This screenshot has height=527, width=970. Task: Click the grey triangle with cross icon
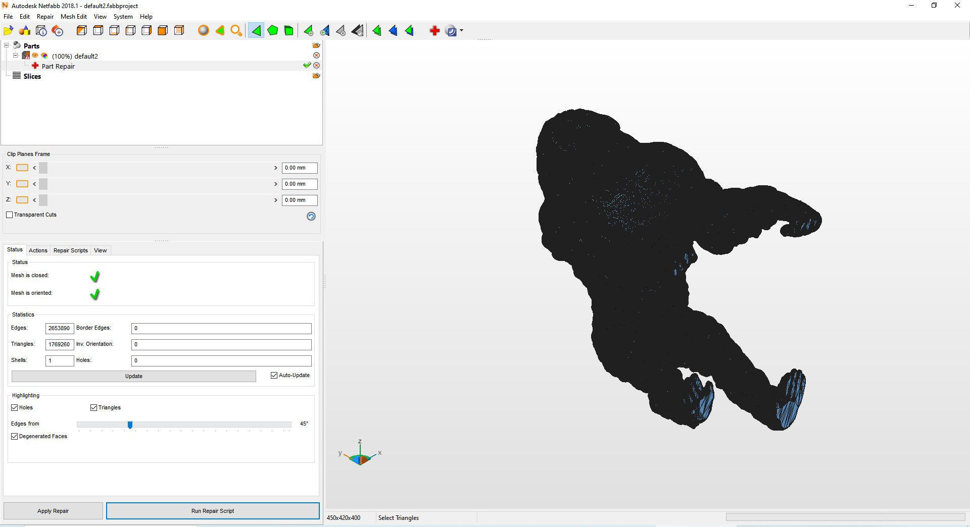(x=341, y=31)
